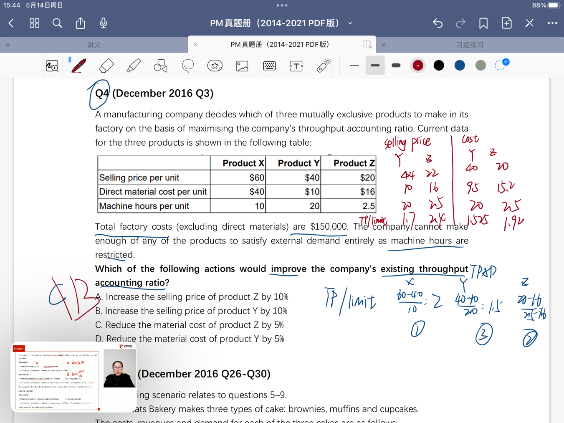
Task: Expand the document title dropdown chevron
Action: coord(350,23)
